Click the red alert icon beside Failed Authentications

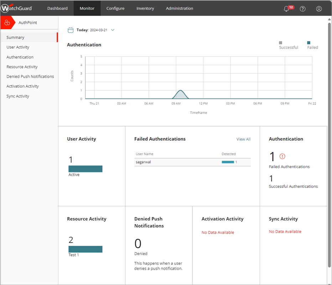coord(282,156)
